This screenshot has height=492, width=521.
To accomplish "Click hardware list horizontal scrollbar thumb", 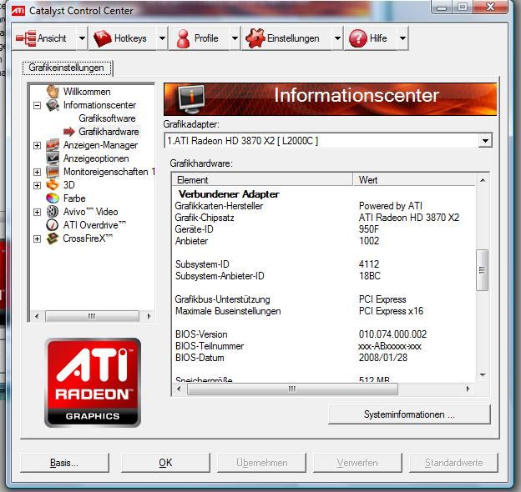I will tap(292, 389).
